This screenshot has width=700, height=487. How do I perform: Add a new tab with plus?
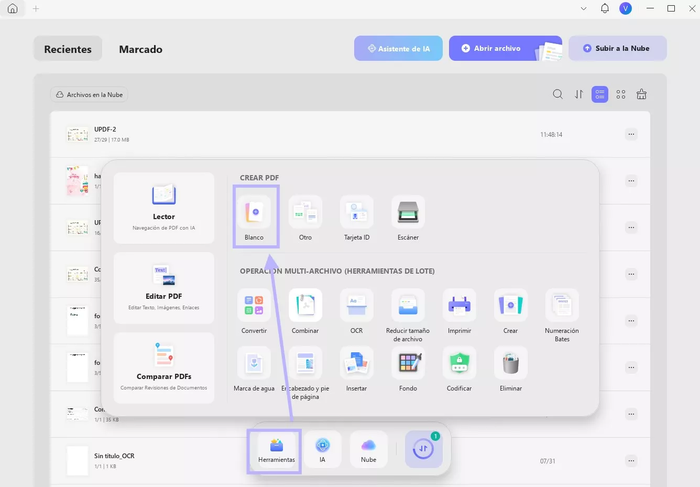coord(36,8)
